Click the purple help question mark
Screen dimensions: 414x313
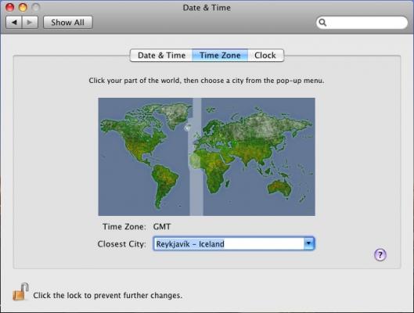380,255
